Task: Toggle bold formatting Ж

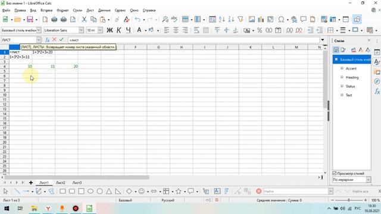Action: [110, 30]
